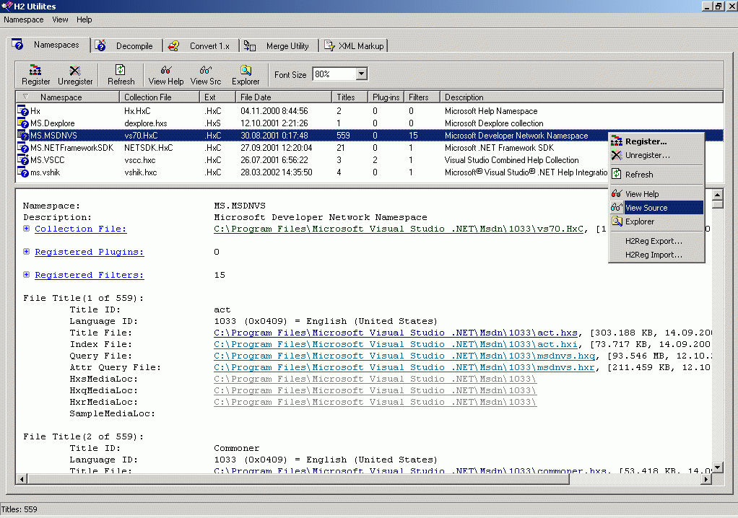Open the Help menu
Image resolution: width=738 pixels, height=518 pixels.
tap(84, 19)
